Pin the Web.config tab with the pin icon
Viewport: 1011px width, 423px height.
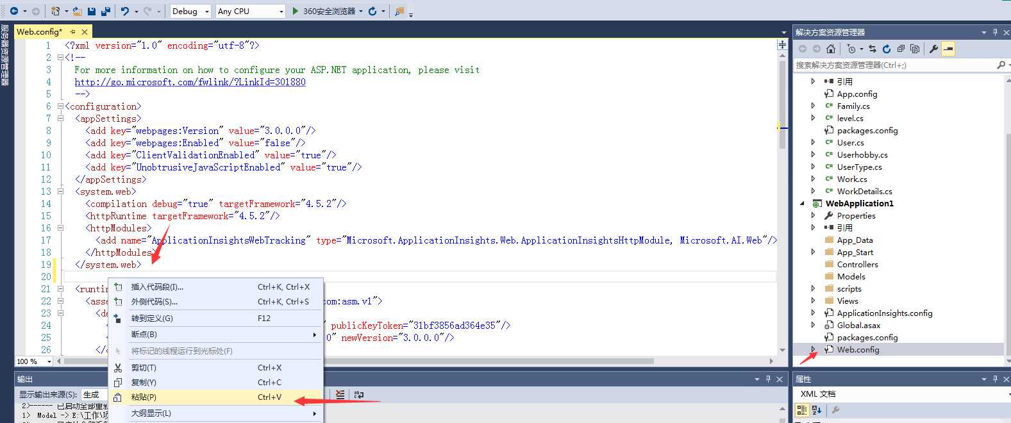tap(72, 31)
